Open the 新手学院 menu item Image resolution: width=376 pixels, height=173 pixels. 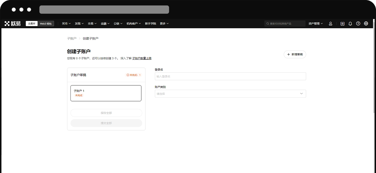150,23
